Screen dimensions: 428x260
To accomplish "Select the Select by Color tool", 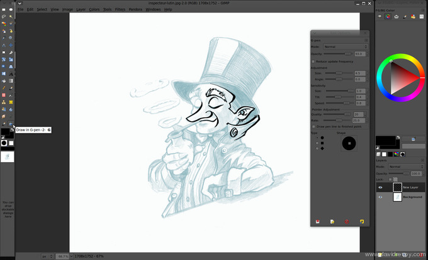I will tap(4, 24).
